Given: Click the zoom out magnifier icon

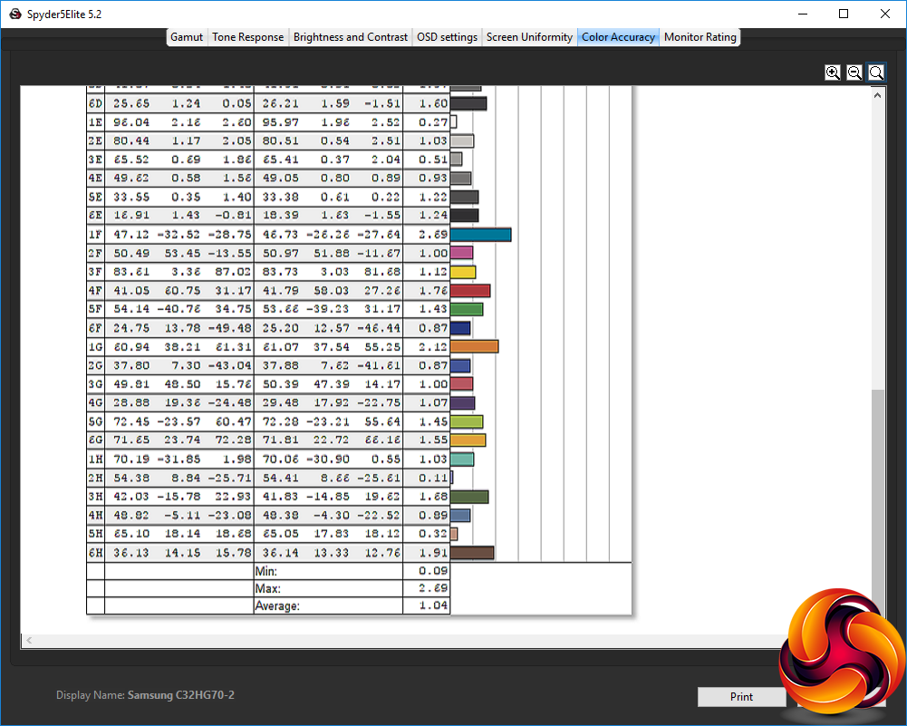Looking at the screenshot, I should click(x=854, y=73).
